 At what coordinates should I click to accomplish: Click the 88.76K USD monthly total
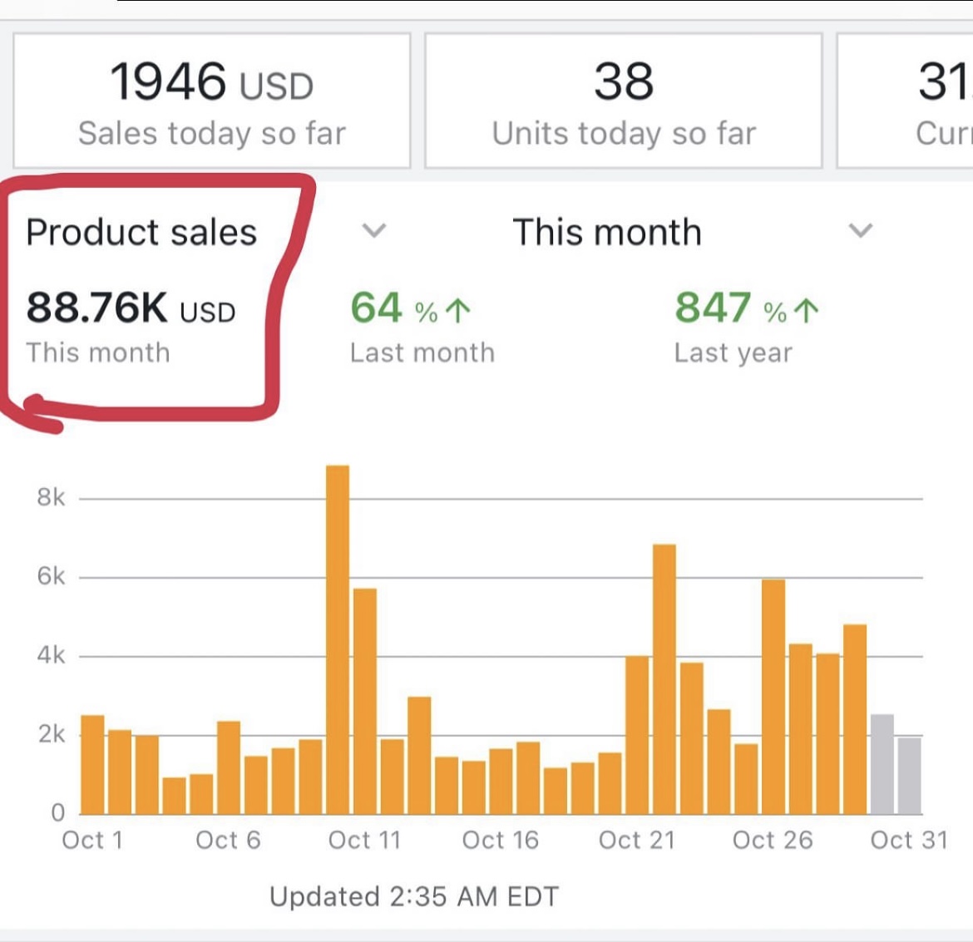[x=131, y=308]
